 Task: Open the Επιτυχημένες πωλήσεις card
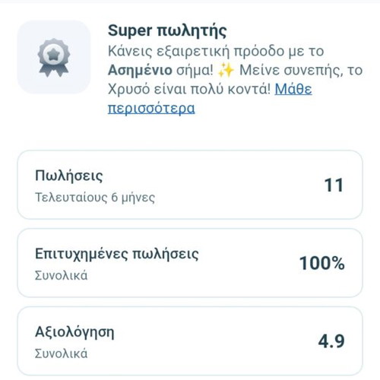190,263
